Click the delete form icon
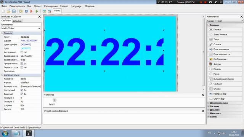Image resolution: width=244 pixels, height=137 pixels. point(50,11)
